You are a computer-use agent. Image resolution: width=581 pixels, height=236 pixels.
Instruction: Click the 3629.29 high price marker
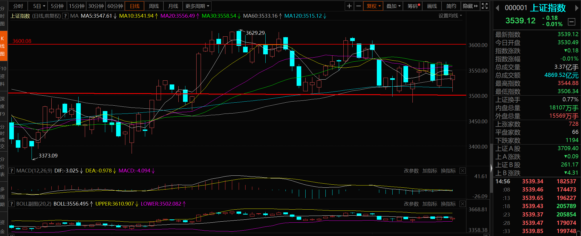255,33
